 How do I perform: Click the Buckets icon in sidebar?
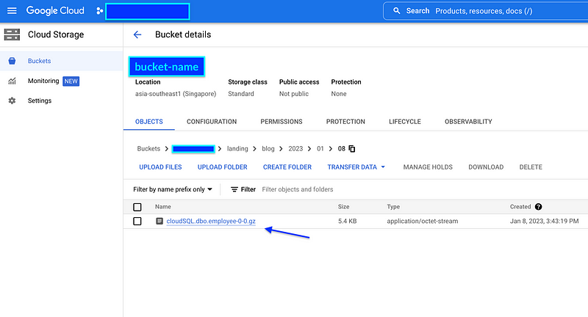click(x=12, y=61)
